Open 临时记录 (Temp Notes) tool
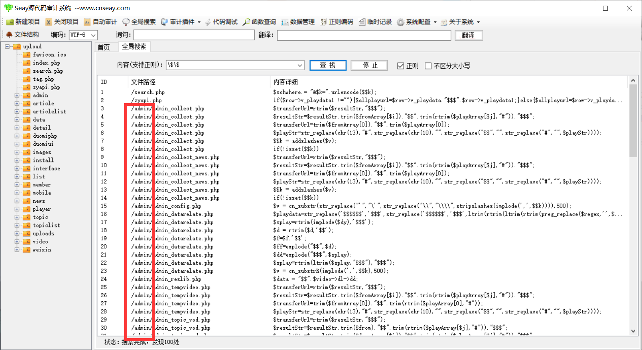The height and width of the screenshot is (350, 642). (375, 22)
